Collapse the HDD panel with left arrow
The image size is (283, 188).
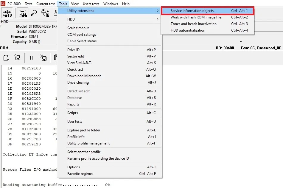[x=1, y=26]
